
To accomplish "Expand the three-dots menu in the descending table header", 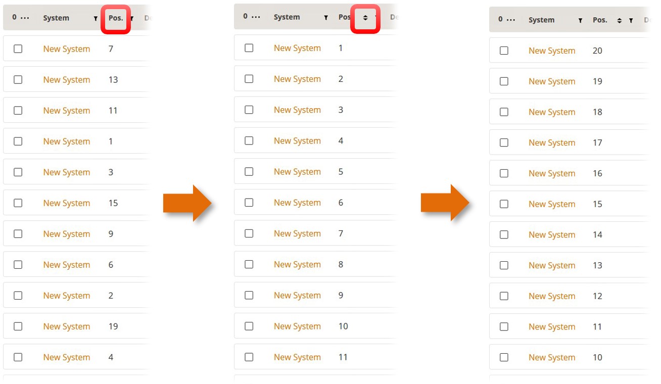I will click(511, 20).
